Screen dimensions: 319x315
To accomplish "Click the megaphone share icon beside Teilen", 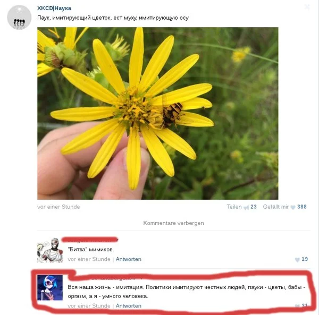I will click(x=246, y=207).
